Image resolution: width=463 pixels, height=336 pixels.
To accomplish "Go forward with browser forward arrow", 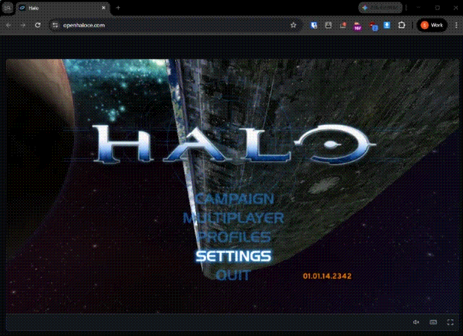I will (23, 25).
